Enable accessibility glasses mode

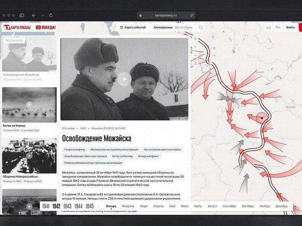[x=269, y=27]
